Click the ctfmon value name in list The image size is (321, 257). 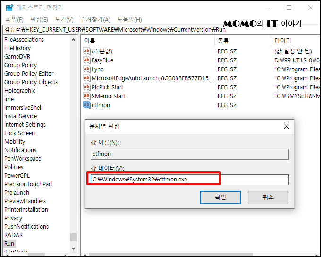pos(101,105)
